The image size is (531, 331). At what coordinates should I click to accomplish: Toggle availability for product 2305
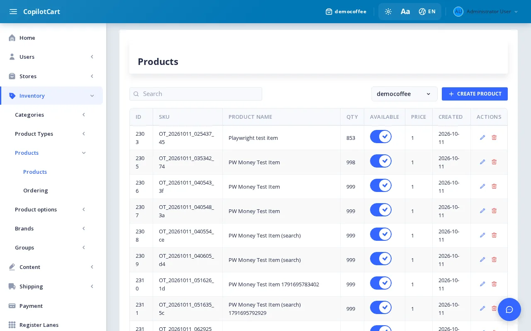(x=381, y=161)
